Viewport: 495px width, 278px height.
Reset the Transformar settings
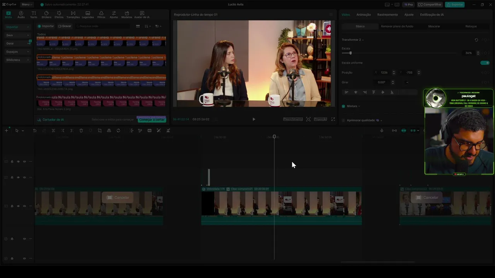(476, 40)
